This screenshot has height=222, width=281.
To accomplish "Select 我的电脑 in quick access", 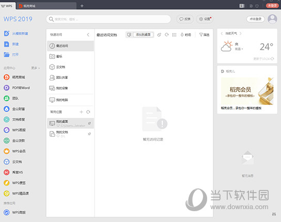I will tap(70, 100).
